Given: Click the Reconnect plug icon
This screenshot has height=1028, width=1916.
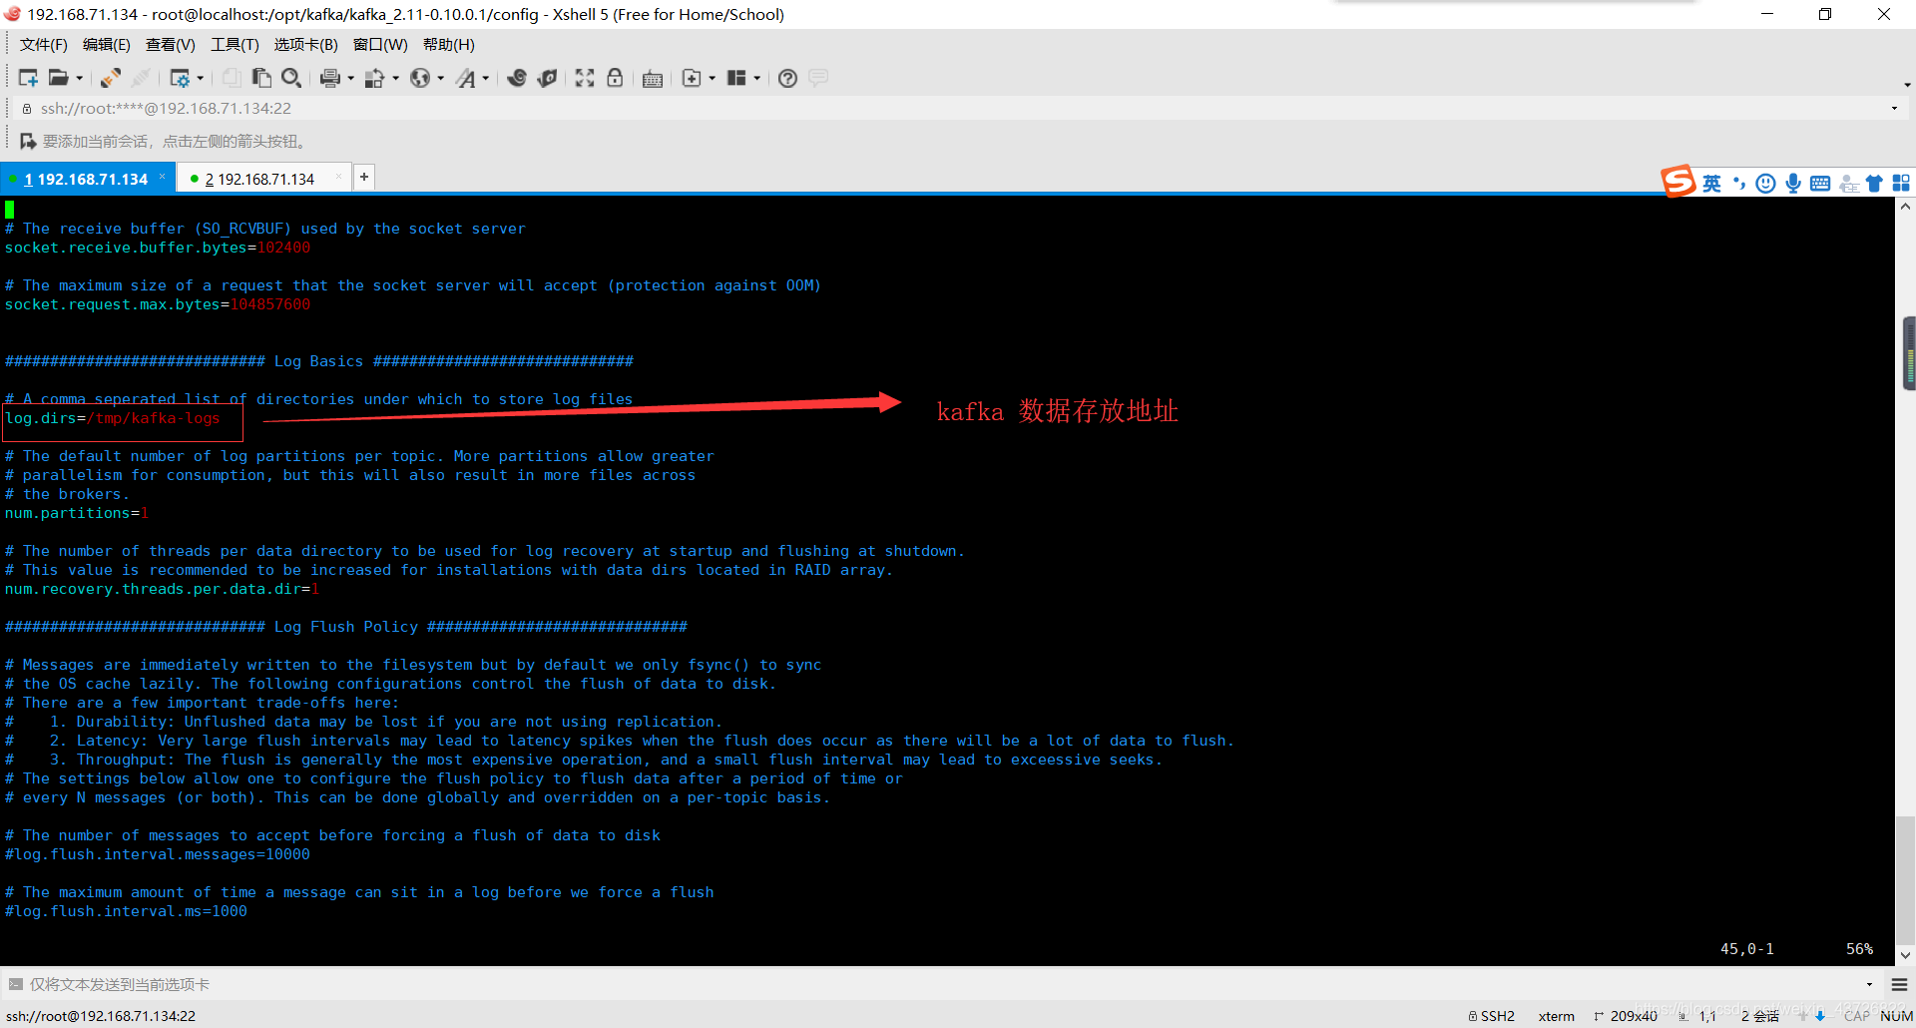Looking at the screenshot, I should (x=111, y=78).
